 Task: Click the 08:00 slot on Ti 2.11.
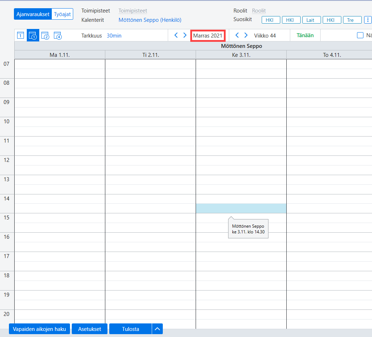151,83
